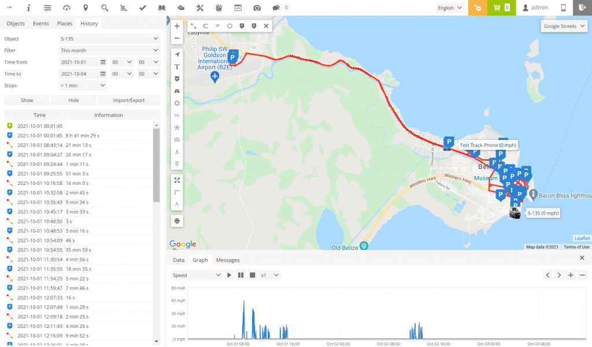Open the info (i) icon in top bar
Image resolution: width=592 pixels, height=347 pixels.
pyautogui.click(x=28, y=8)
